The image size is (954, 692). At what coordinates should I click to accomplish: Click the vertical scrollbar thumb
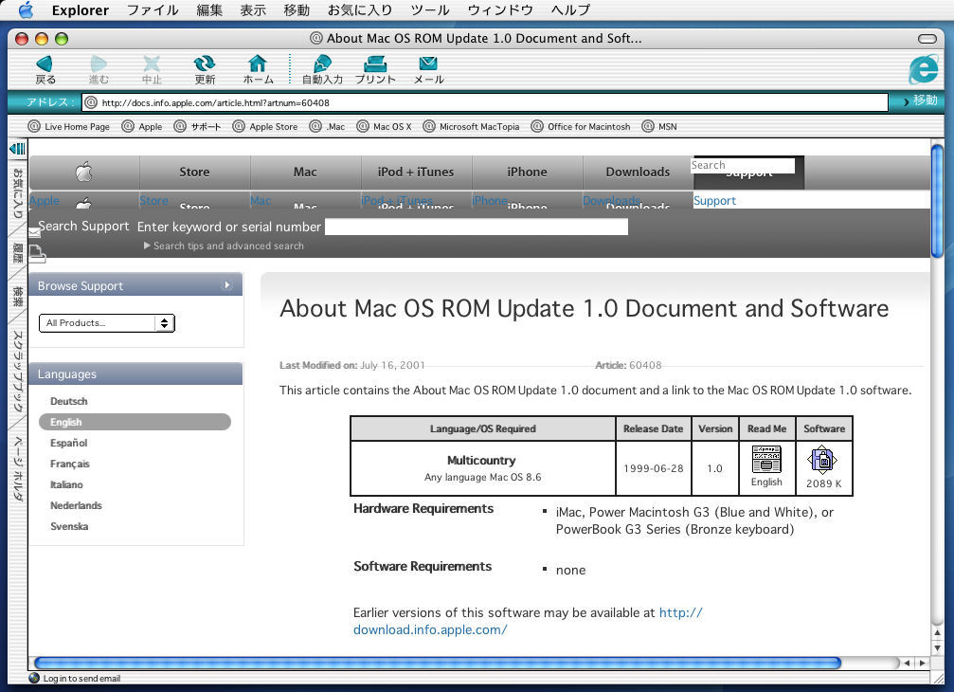click(x=938, y=201)
